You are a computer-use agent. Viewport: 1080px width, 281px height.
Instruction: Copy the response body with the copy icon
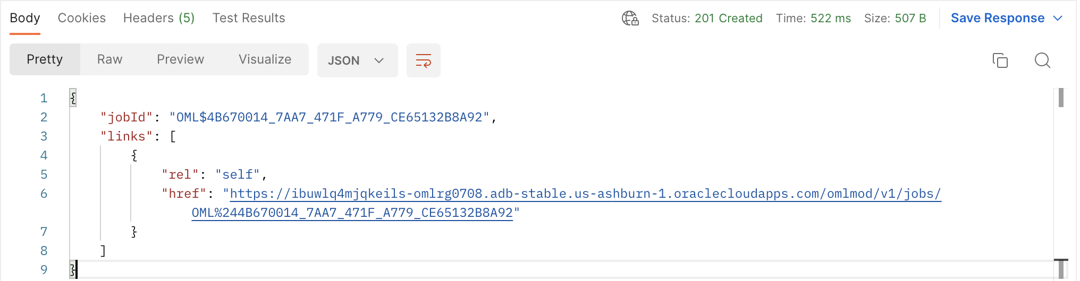tap(1000, 60)
